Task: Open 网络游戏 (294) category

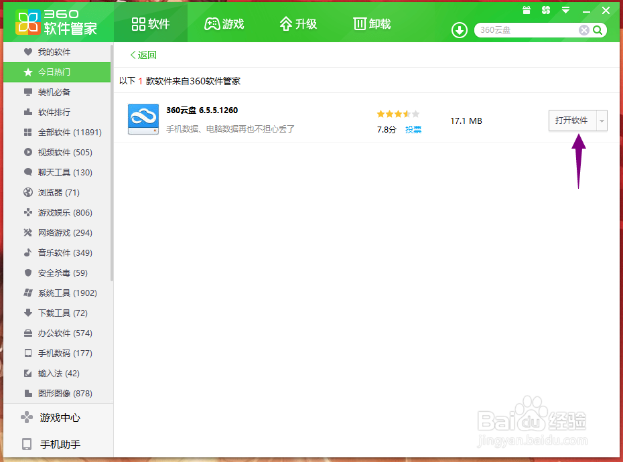Action: (57, 233)
